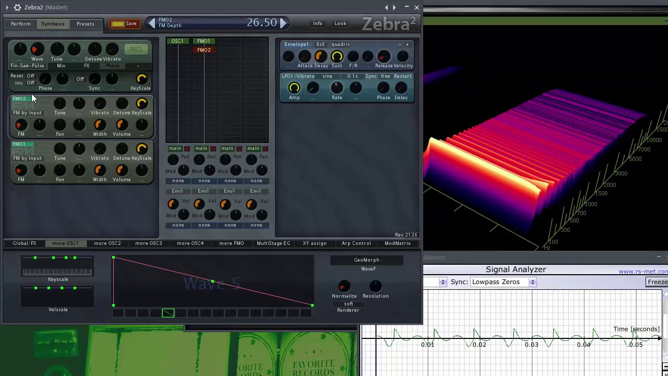Toggle the OSC1 inv Off switch
The width and height of the screenshot is (668, 376).
point(31,83)
